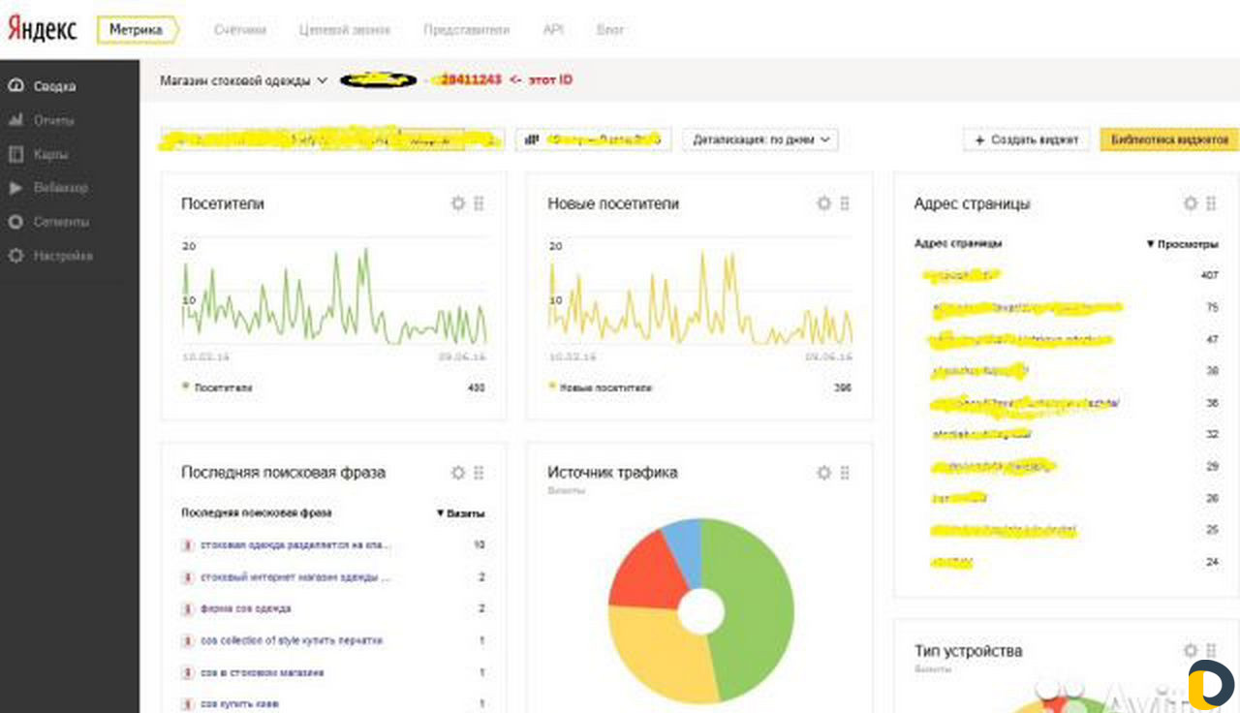Go to Сегменты in the sidebar
Screen dimensions: 1240x713
click(60, 222)
